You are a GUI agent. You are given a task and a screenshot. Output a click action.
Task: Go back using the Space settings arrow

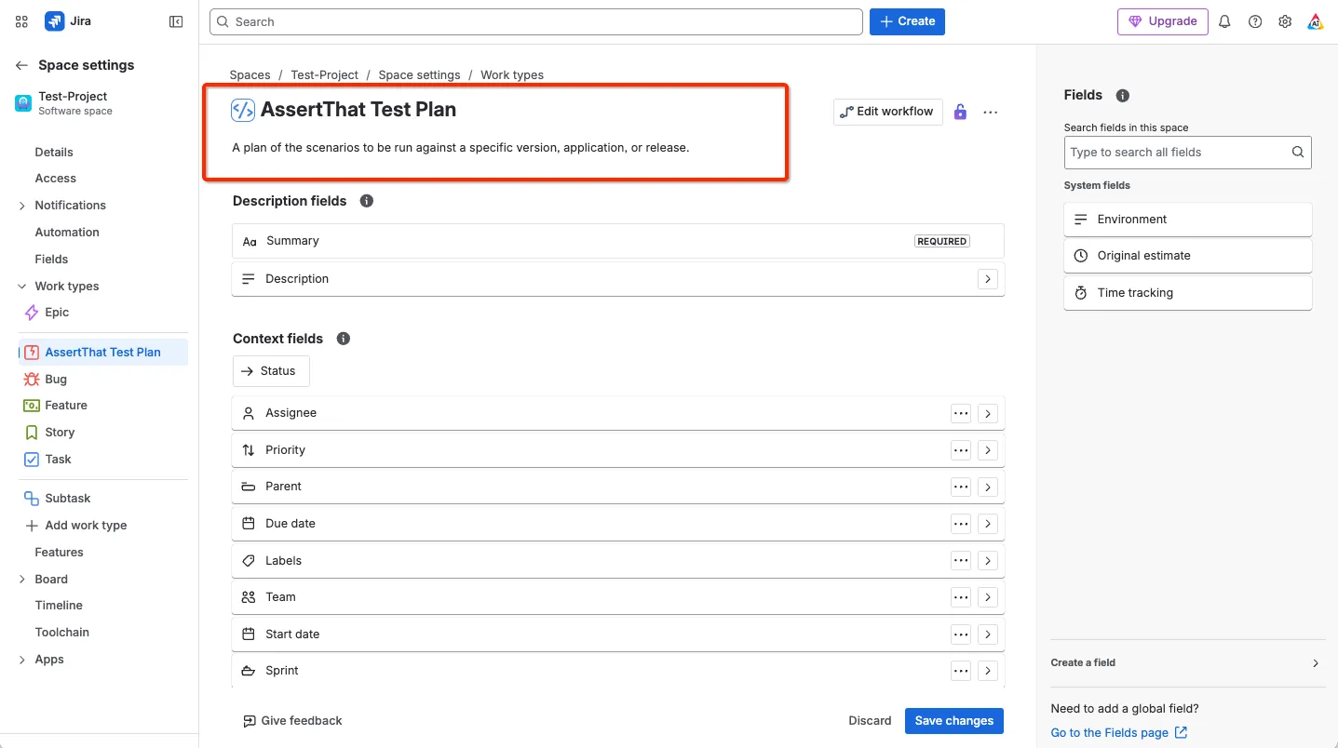tap(21, 65)
